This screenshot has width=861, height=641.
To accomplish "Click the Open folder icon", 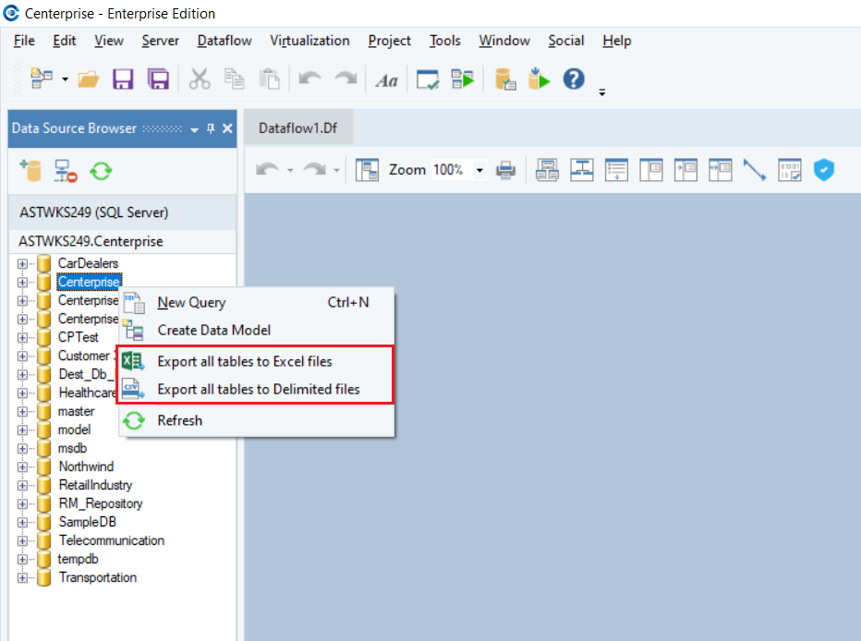I will (x=89, y=79).
